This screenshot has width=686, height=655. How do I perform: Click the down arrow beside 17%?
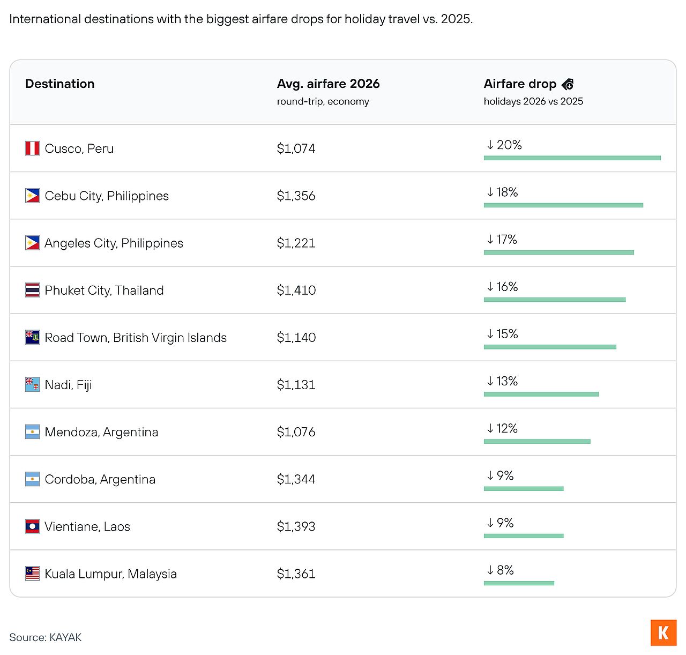(x=490, y=239)
